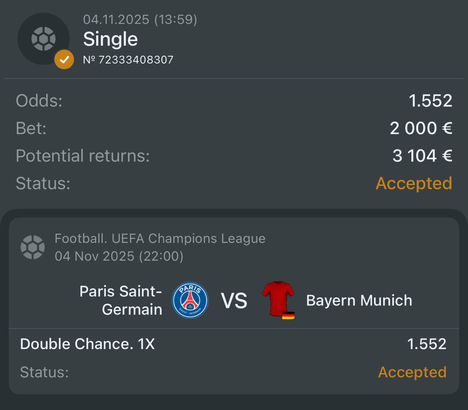Click the 2 000 € bet amount
468x410 pixels.
point(421,128)
